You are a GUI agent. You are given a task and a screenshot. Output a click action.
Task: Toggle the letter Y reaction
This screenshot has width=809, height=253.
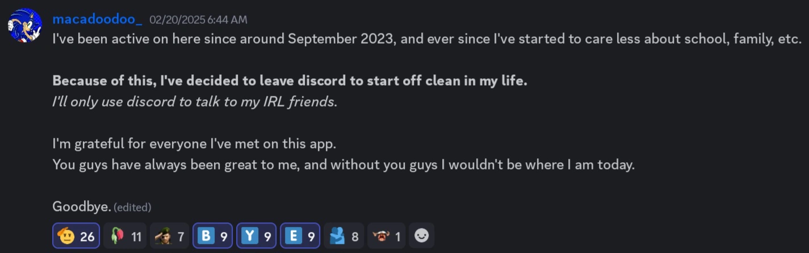point(256,236)
